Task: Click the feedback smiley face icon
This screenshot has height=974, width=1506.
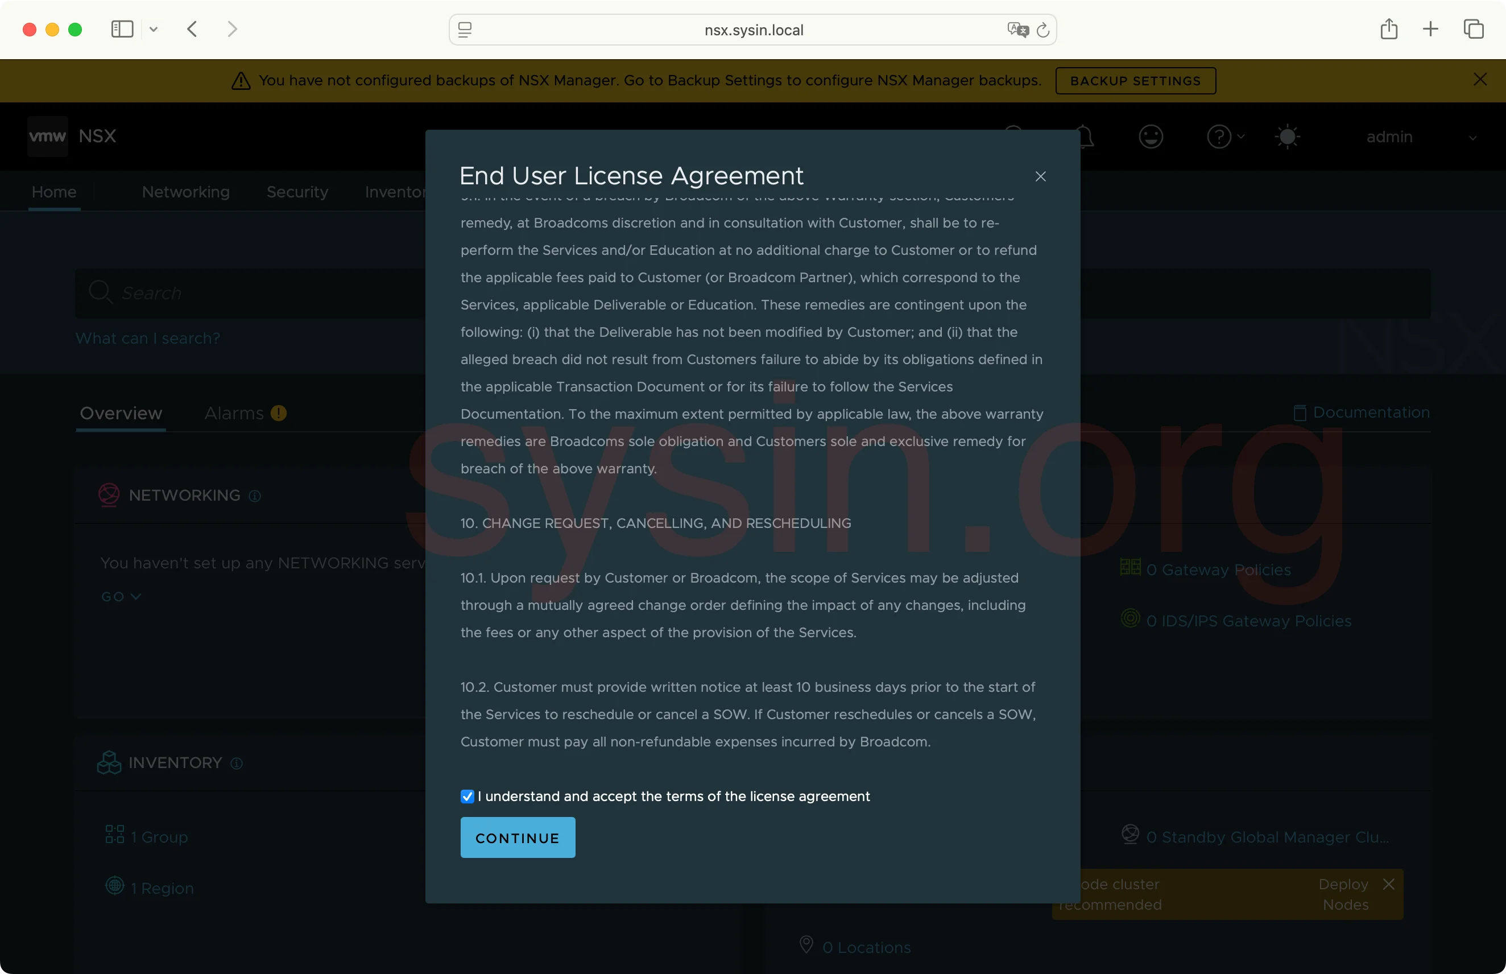Action: tap(1150, 137)
